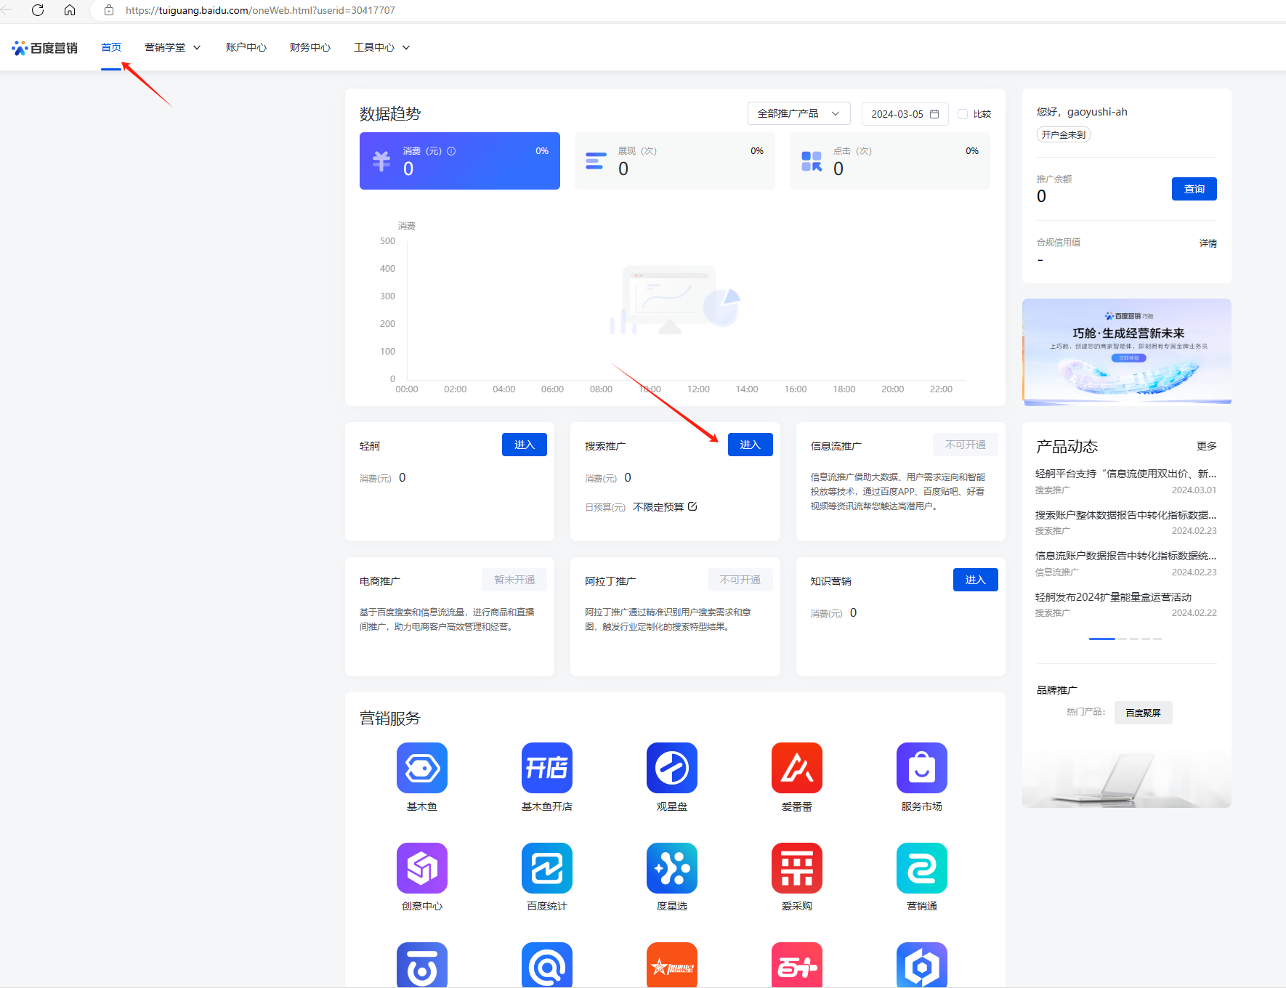Click 不限定预算 daily budget value
Viewport: 1286px width, 988px height.
click(x=658, y=507)
